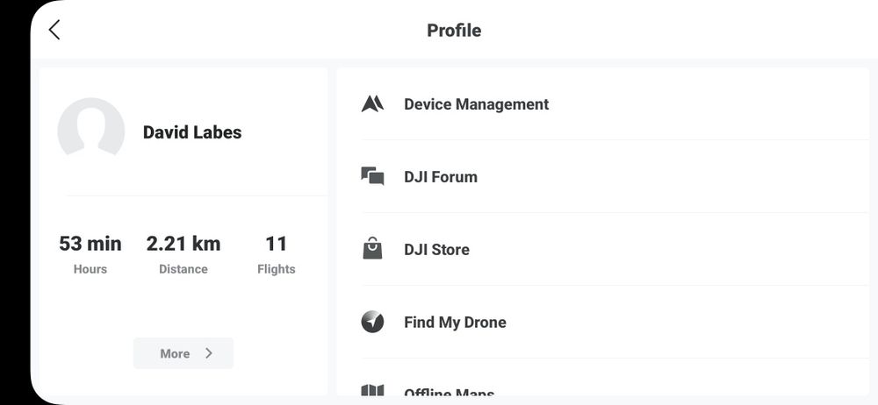878x405 pixels.
Task: Tap the 11 flights count
Action: [276, 244]
